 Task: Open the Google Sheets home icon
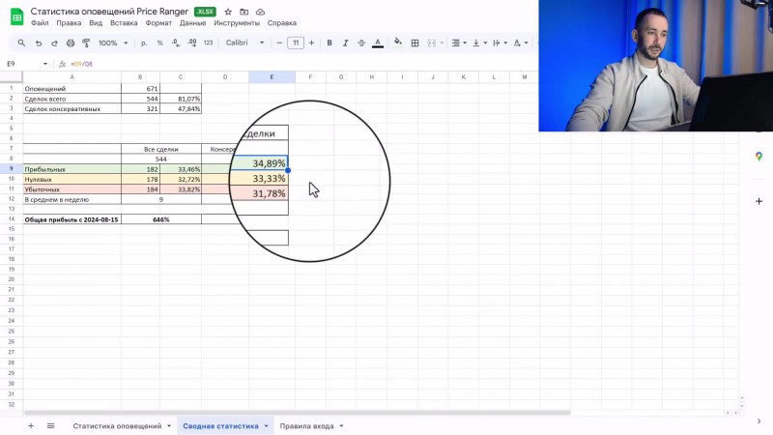coord(16,16)
